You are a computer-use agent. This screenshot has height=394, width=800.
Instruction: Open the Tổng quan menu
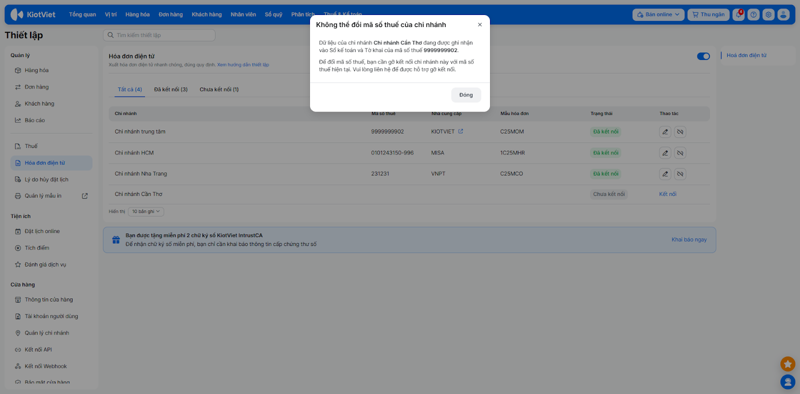(82, 14)
